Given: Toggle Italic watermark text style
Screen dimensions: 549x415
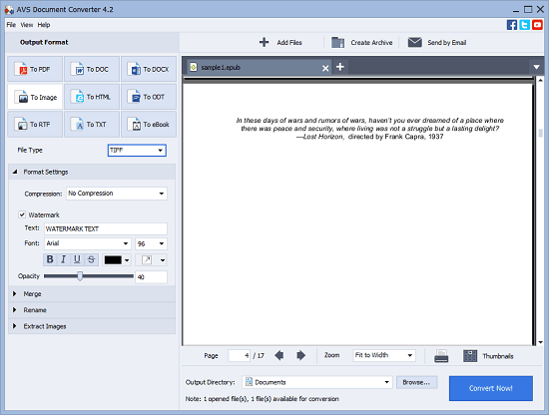Looking at the screenshot, I should tap(63, 259).
